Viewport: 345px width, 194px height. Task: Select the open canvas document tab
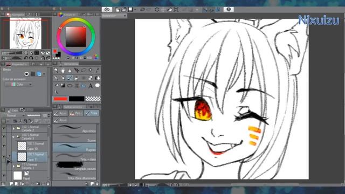114,16
